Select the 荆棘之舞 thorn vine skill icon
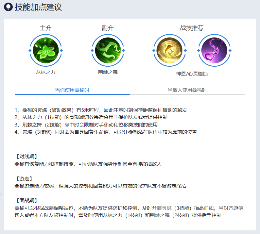Image resolution: width=260 pixels, height=234 pixels. tap(108, 50)
